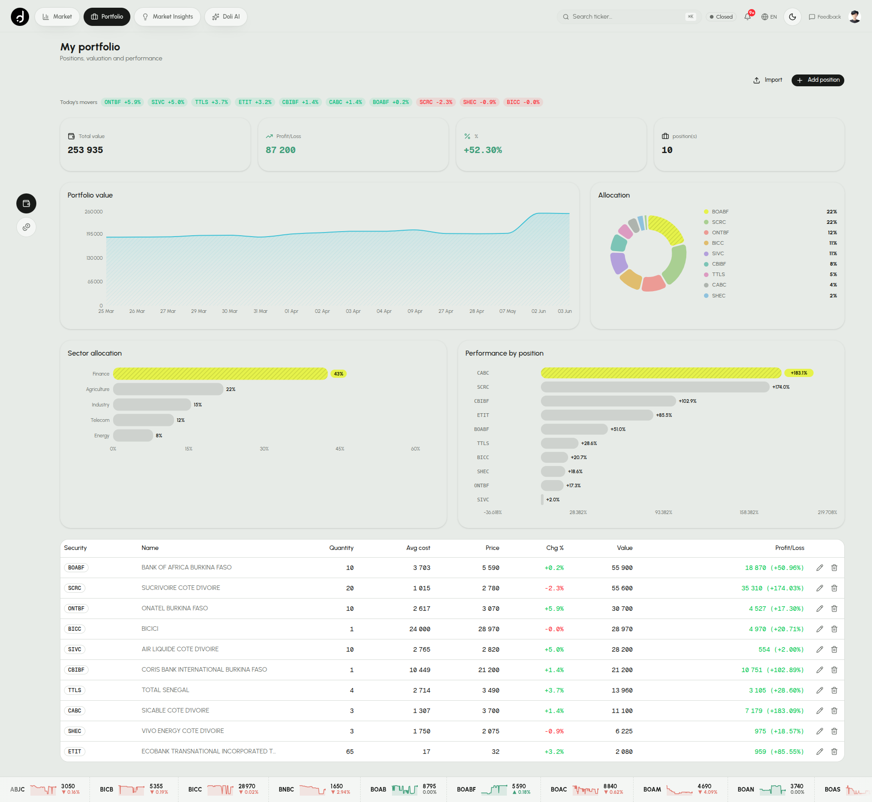
Task: Click the SCRC allocation legend swatch
Action: (706, 222)
